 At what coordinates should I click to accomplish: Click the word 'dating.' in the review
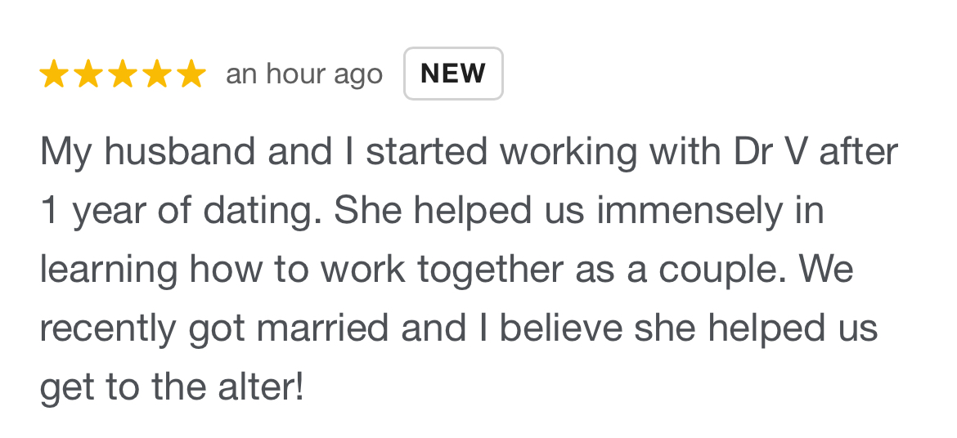[263, 211]
